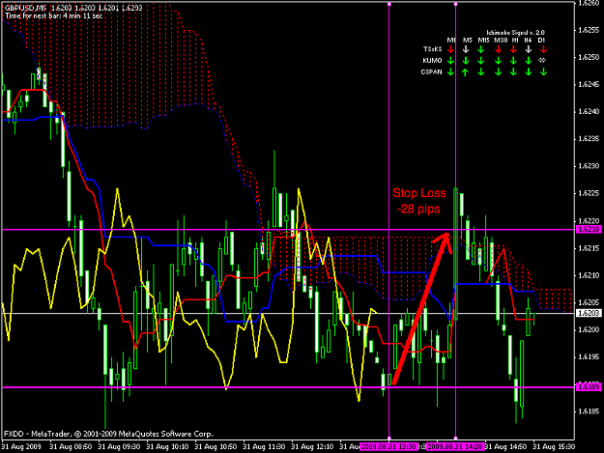Click the 'CSPAN' row label
Viewport: 604px width, 453px height.
click(431, 72)
